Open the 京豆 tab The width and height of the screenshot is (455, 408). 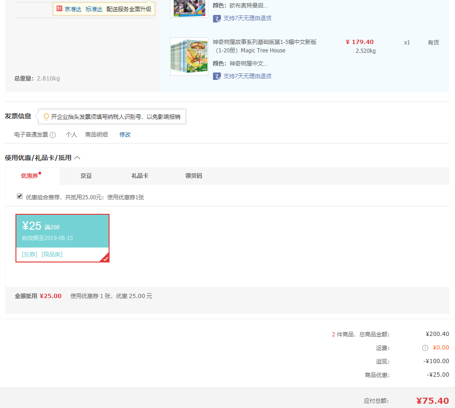pyautogui.click(x=86, y=176)
